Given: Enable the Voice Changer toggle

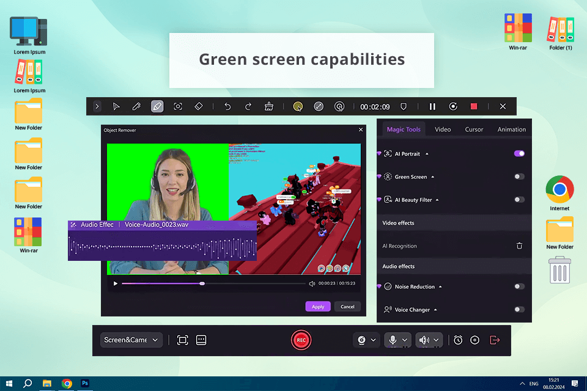Looking at the screenshot, I should [519, 310].
